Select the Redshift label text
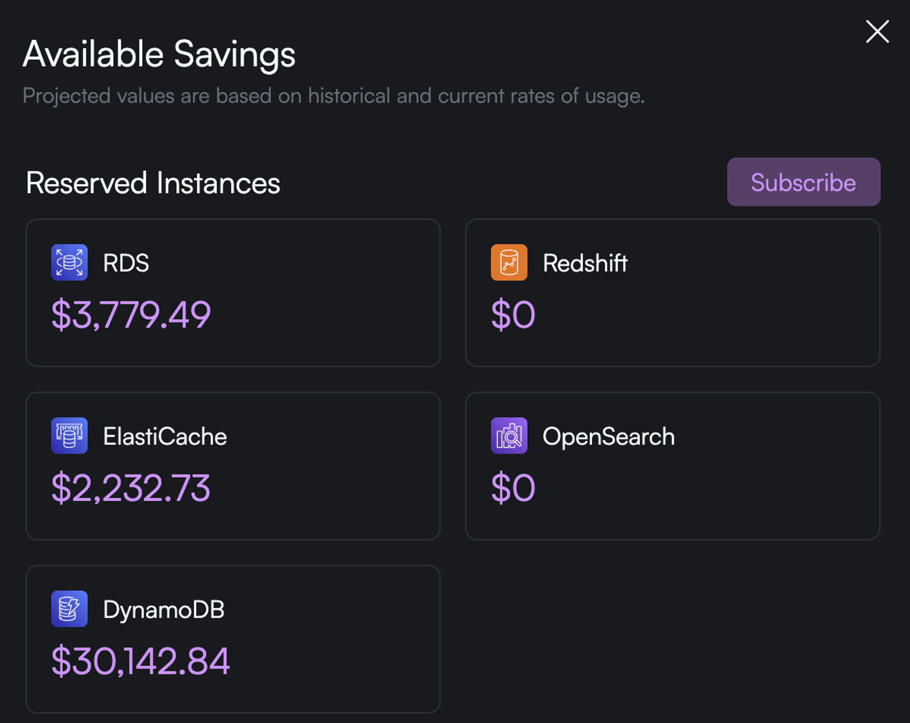The width and height of the screenshot is (910, 723). pos(585,263)
